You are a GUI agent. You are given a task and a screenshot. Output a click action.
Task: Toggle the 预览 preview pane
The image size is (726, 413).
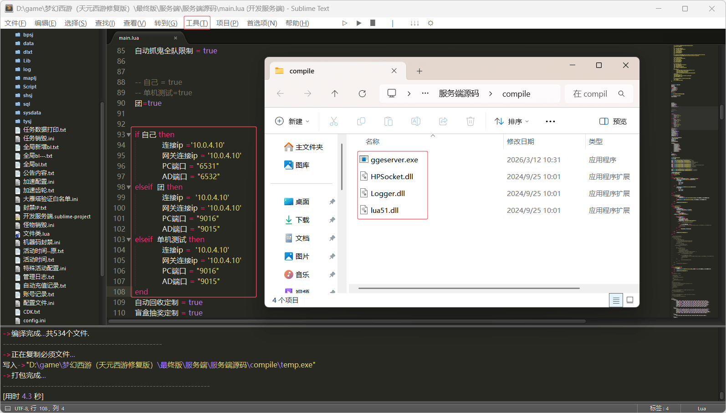[x=613, y=121]
